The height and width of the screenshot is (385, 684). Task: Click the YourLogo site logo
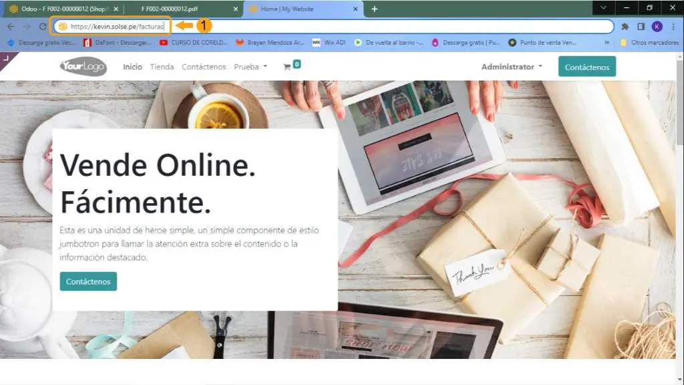pyautogui.click(x=83, y=67)
